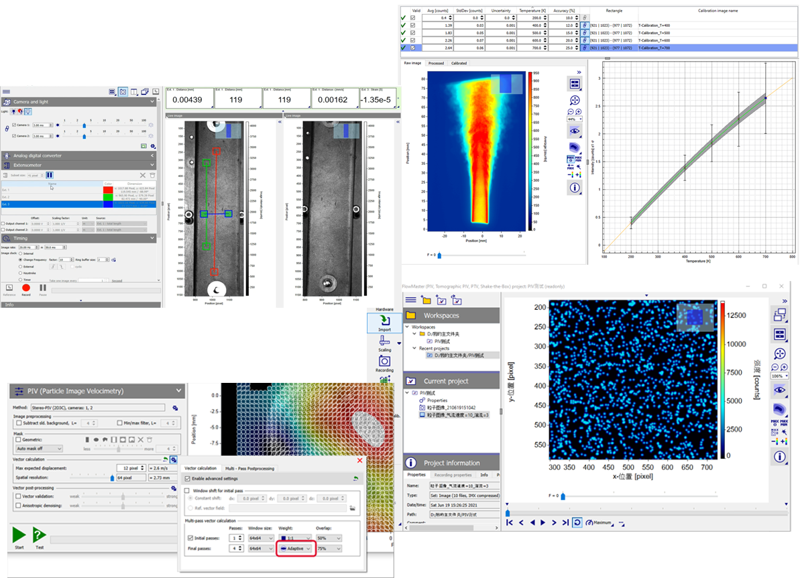Collapse the PIV (Particle Image Velocimetry) panel

point(178,391)
